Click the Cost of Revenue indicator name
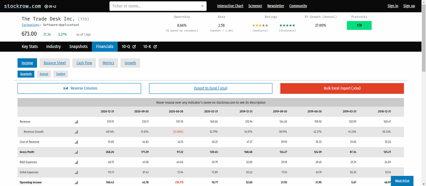 point(30,142)
